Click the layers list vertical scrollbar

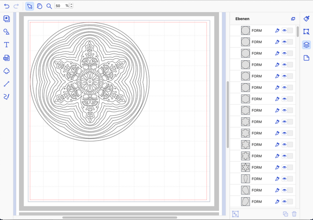point(297,32)
